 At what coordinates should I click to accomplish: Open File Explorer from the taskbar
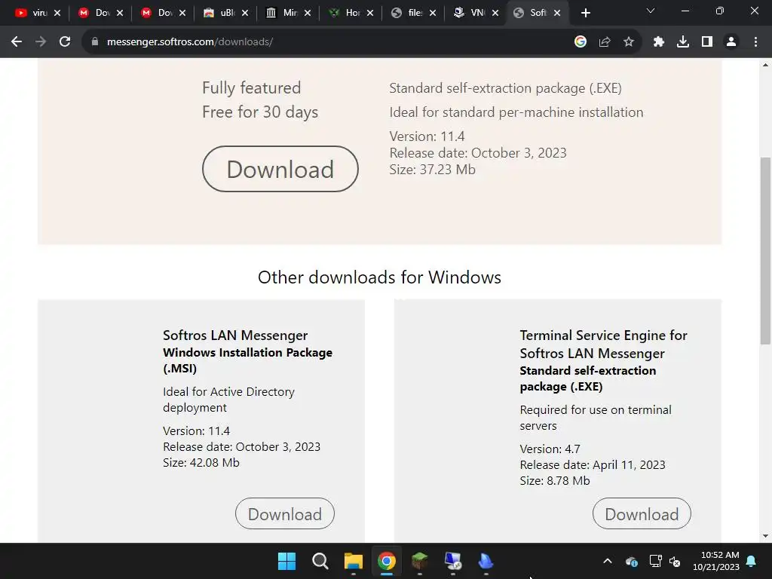pos(353,561)
